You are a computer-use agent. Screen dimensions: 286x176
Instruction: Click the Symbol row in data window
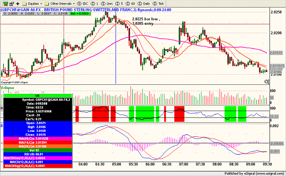coord(38,100)
